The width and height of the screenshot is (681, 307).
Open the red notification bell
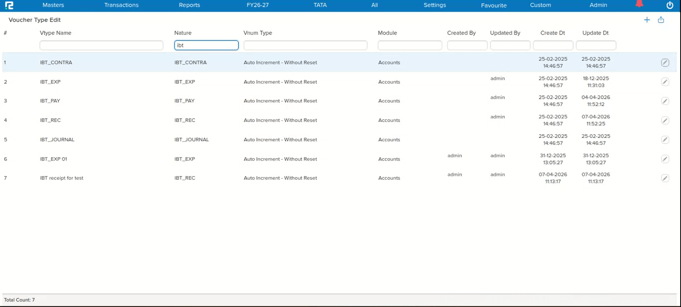[x=639, y=4]
